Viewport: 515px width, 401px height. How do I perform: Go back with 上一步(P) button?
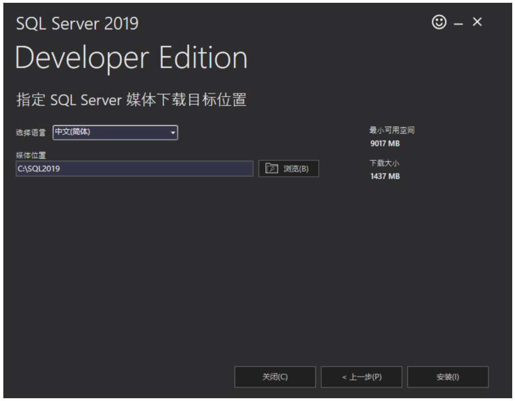tap(362, 377)
